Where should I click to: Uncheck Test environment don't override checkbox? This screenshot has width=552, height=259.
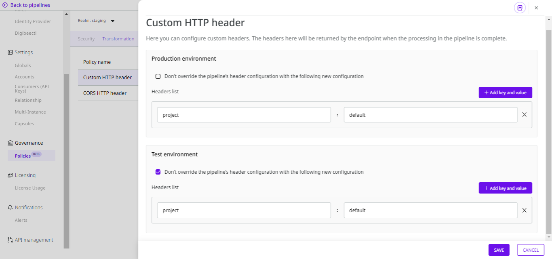tap(158, 172)
